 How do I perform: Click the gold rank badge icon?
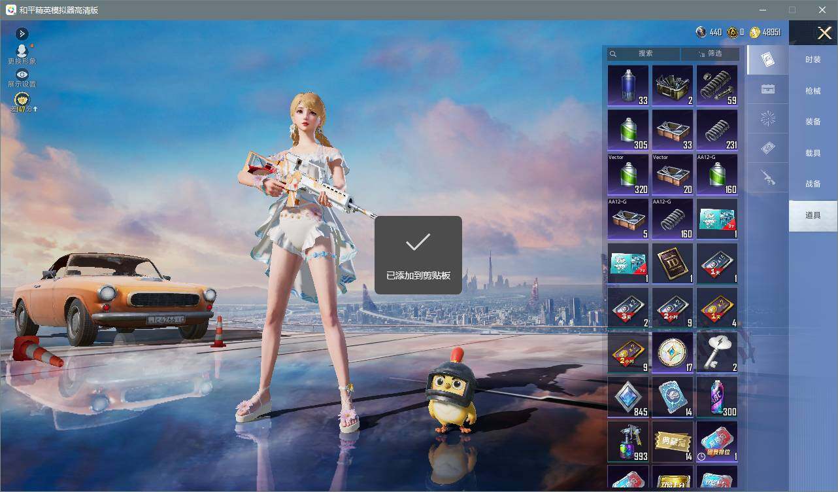[22, 100]
